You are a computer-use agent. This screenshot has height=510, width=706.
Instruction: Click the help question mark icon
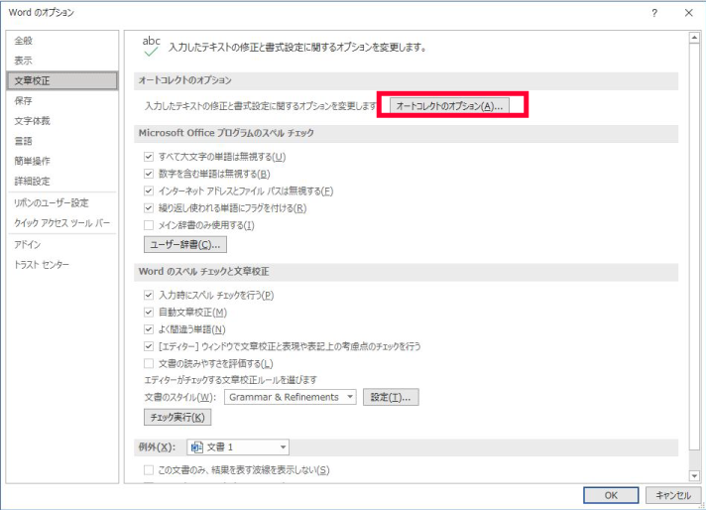(654, 13)
